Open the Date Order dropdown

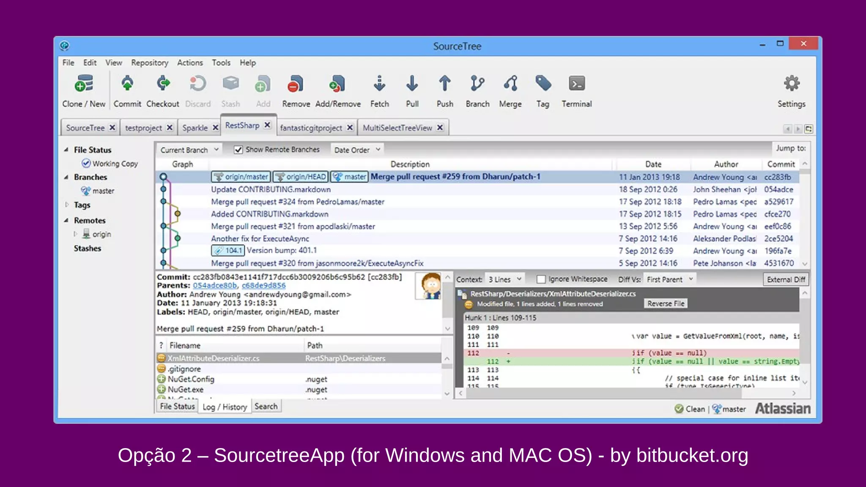pyautogui.click(x=357, y=150)
